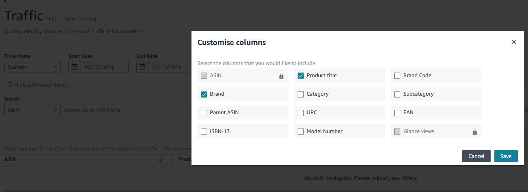Open the End Date calendar icon
Viewport: 528px width, 192px height.
[x=142, y=67]
